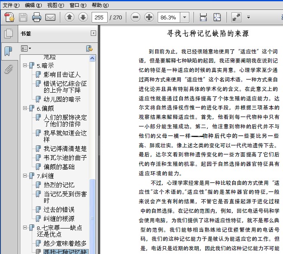The height and width of the screenshot is (254, 283).
Task: Collapse the 5.暗示 bookmark node
Action: tap(25, 65)
